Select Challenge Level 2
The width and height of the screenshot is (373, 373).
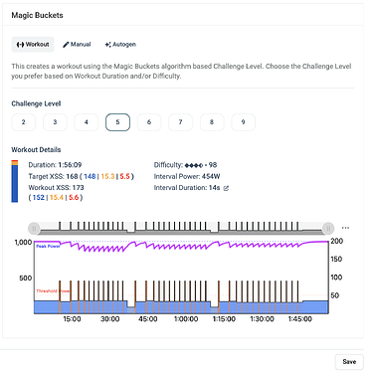pos(24,122)
